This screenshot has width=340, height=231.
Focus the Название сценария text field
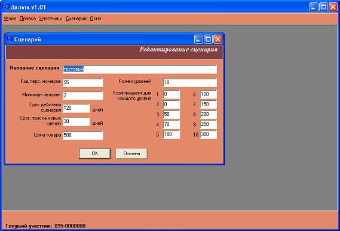pos(140,69)
